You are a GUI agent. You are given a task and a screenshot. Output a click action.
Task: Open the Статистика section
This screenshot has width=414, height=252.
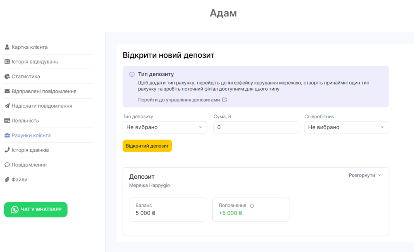[x=25, y=77]
